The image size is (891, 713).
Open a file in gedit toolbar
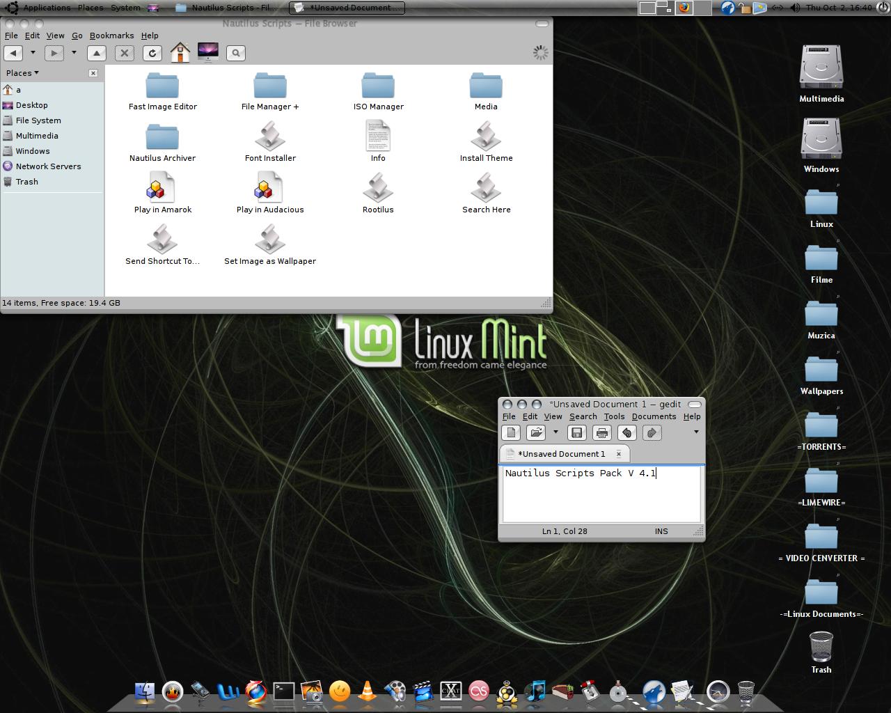535,432
